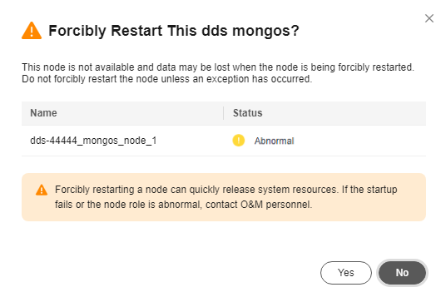Image resolution: width=446 pixels, height=302 pixels.
Task: Click the Name column header
Action: click(43, 113)
